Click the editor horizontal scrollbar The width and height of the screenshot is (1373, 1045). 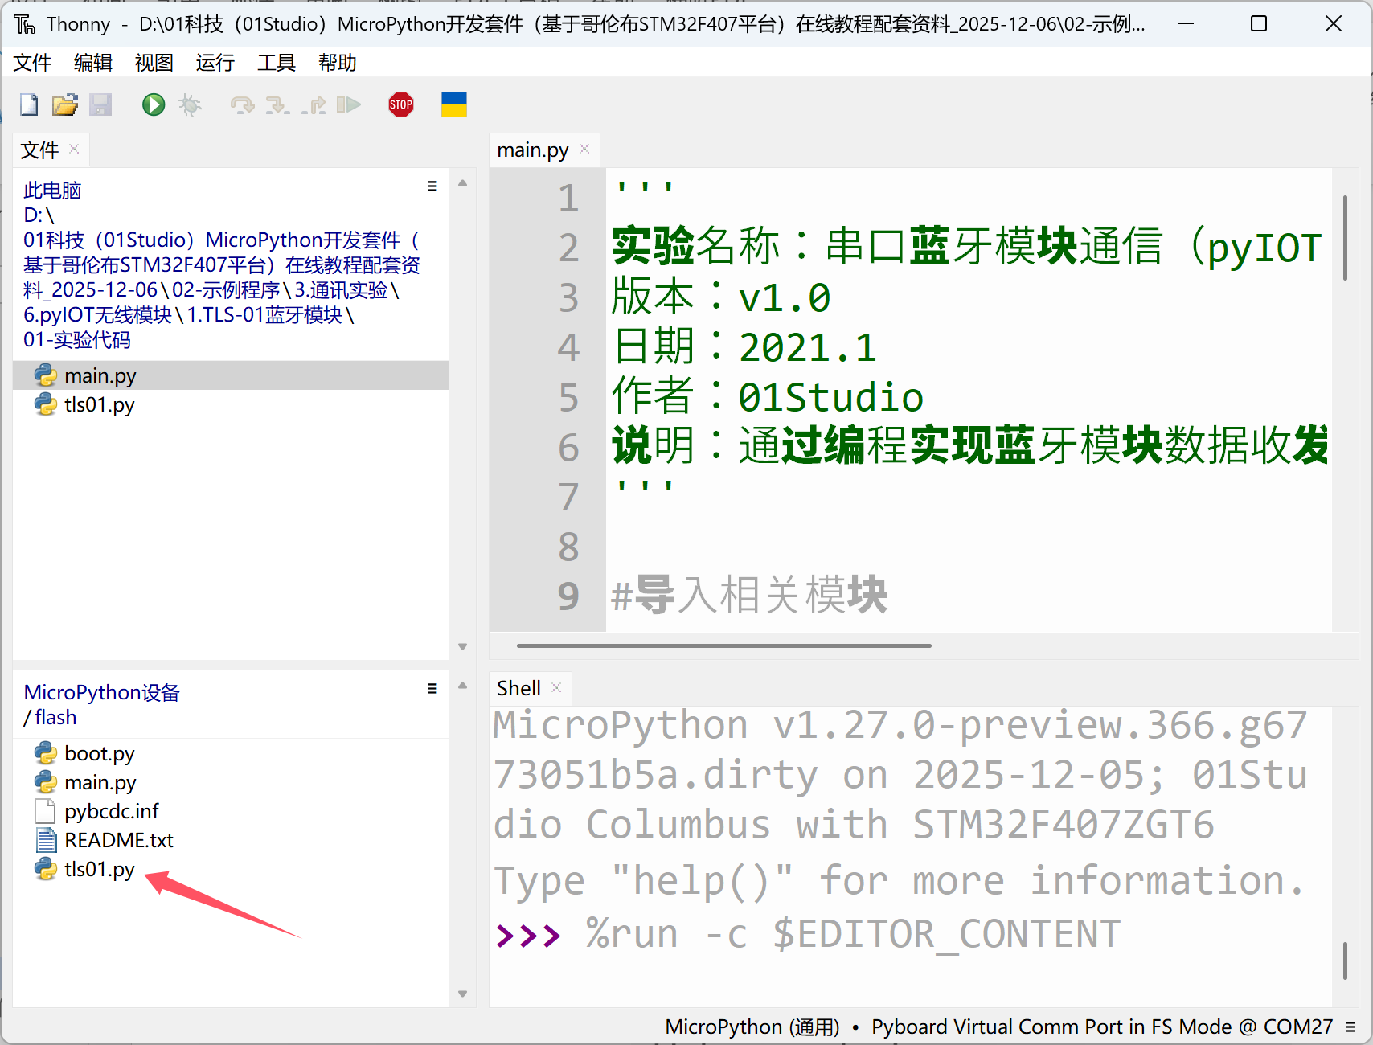point(723,645)
